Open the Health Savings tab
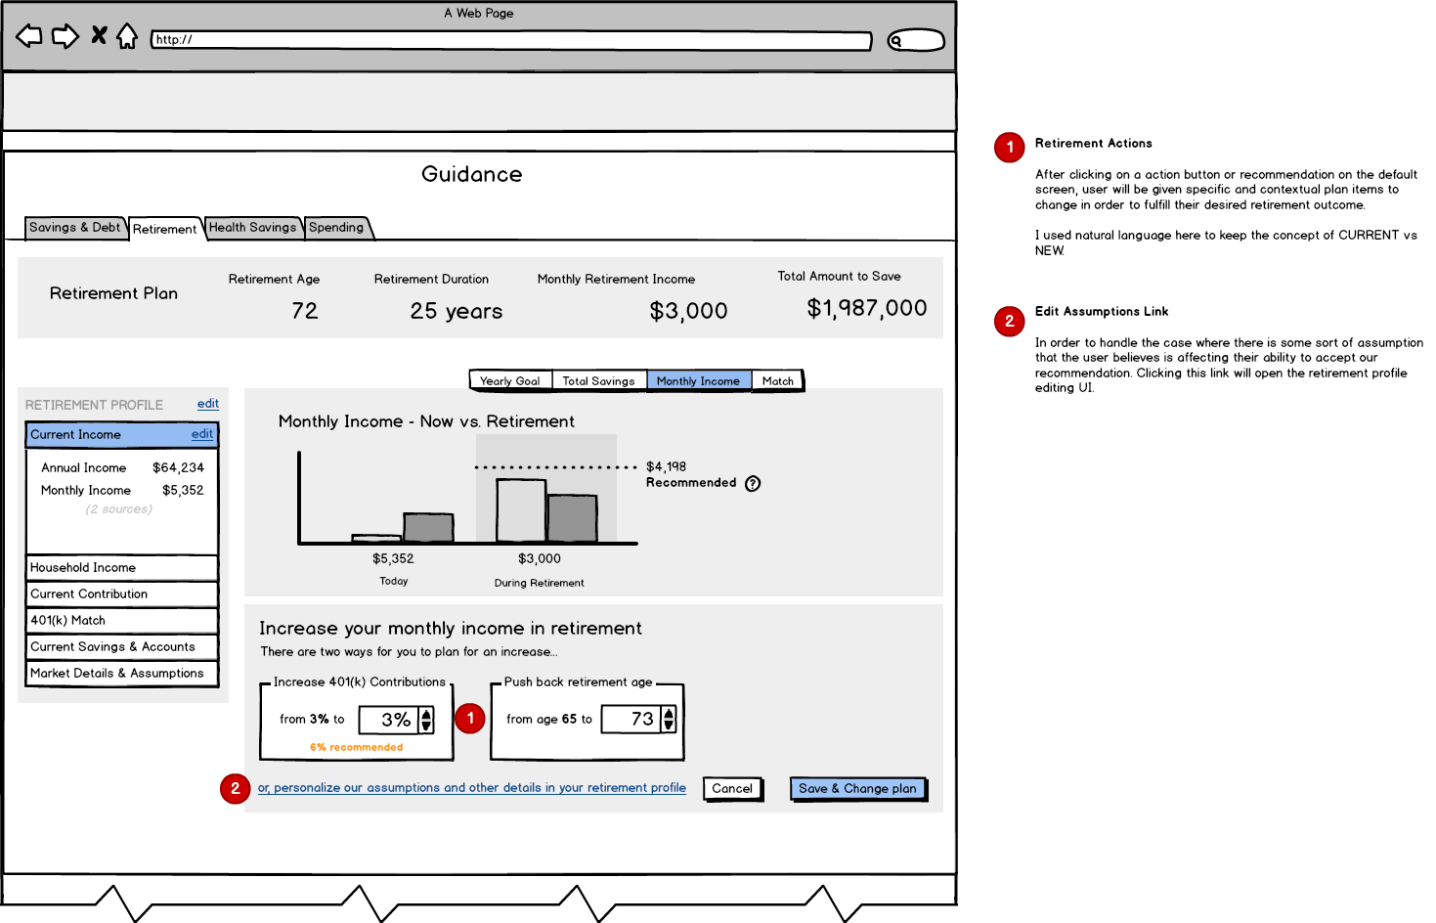This screenshot has height=923, width=1436. tap(252, 227)
